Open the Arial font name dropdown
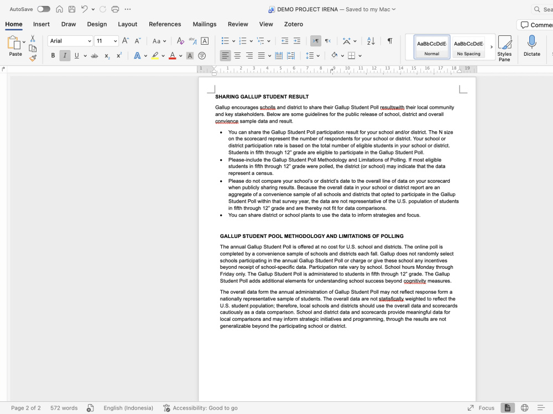The height and width of the screenshot is (414, 553). tap(90, 41)
